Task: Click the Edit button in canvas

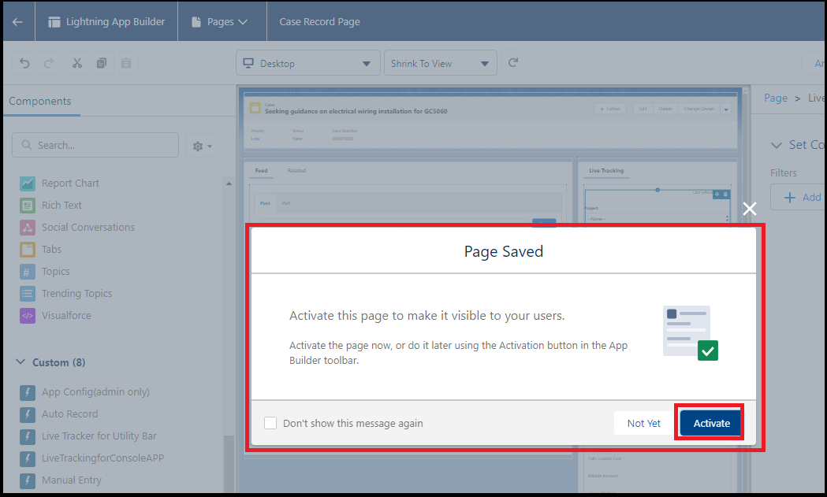Action: click(643, 109)
